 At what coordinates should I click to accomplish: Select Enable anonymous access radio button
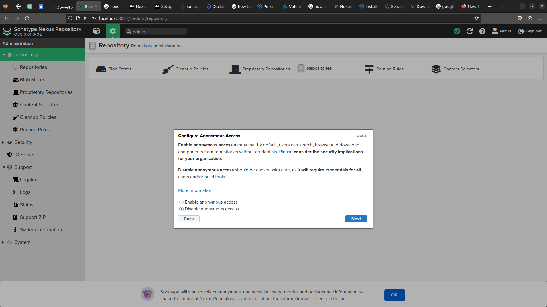coord(181,202)
